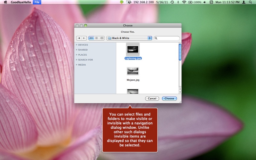Click the Mojave.jpg file name label

pos(133,80)
